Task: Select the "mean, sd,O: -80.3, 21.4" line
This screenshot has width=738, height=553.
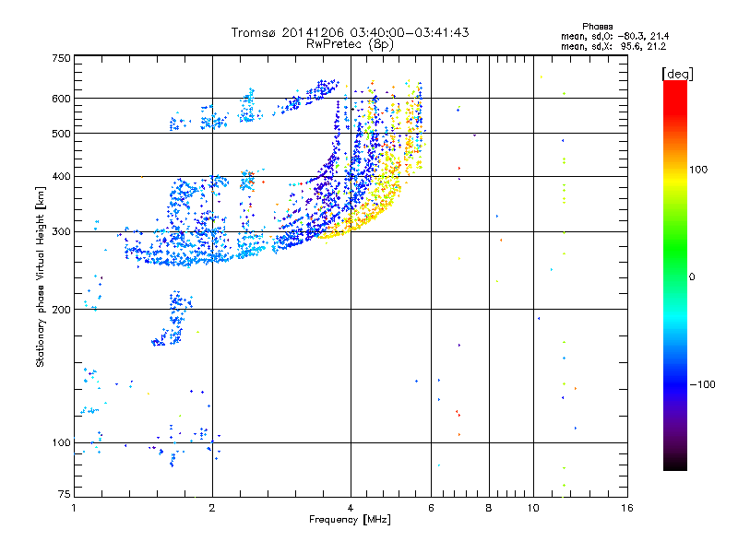Action: click(x=614, y=36)
